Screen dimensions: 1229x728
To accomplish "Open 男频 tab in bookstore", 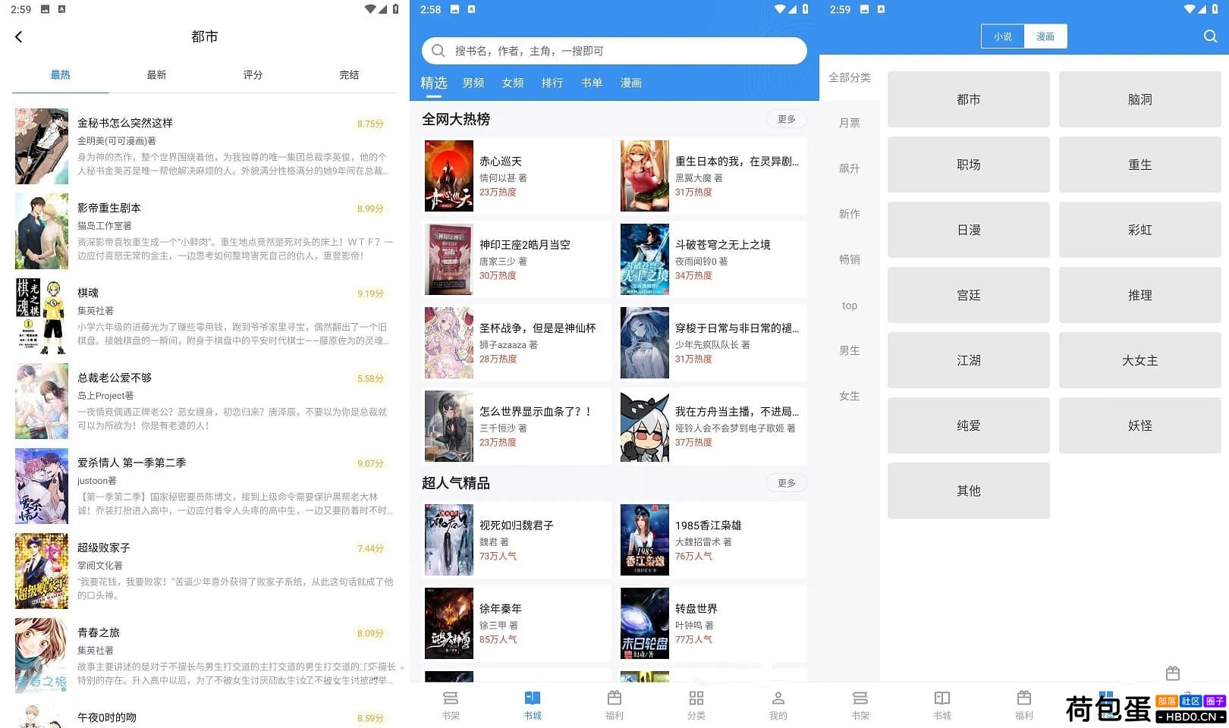I will [473, 83].
